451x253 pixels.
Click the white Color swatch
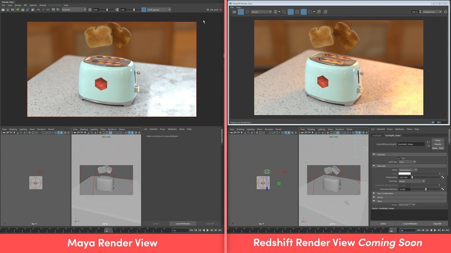point(404,174)
